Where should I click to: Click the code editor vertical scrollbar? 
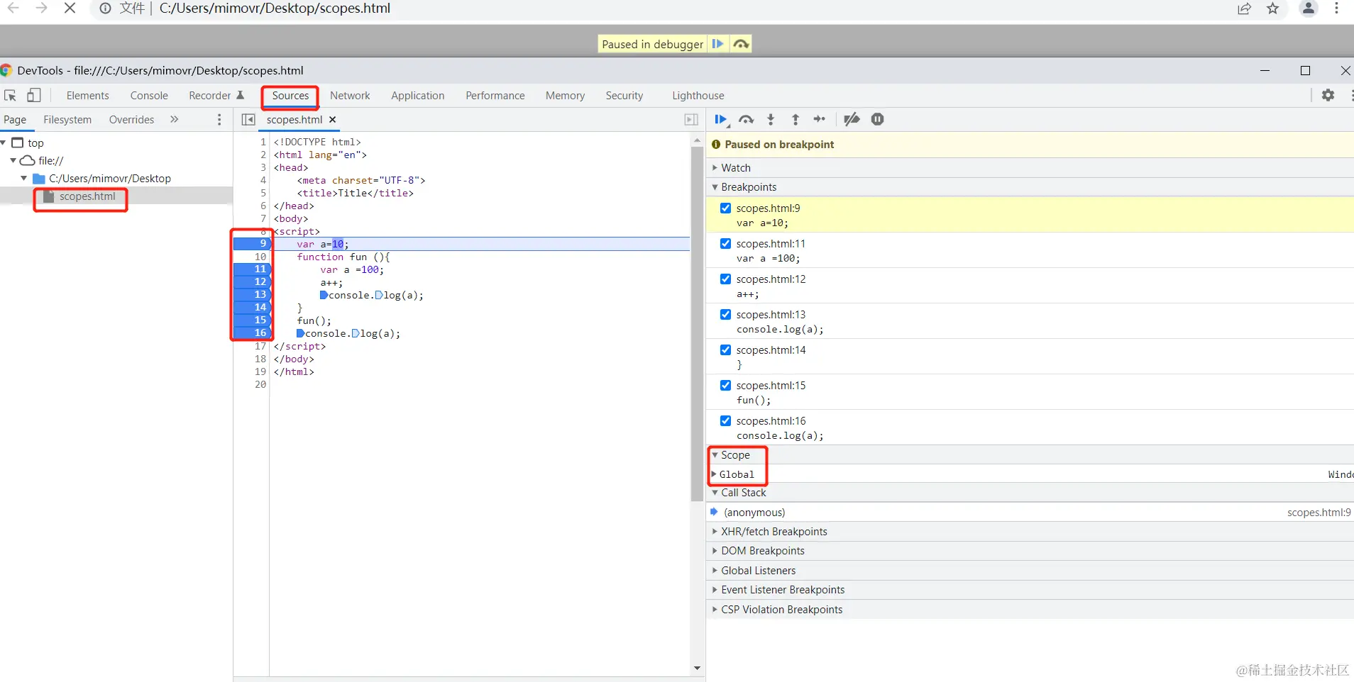point(697,325)
